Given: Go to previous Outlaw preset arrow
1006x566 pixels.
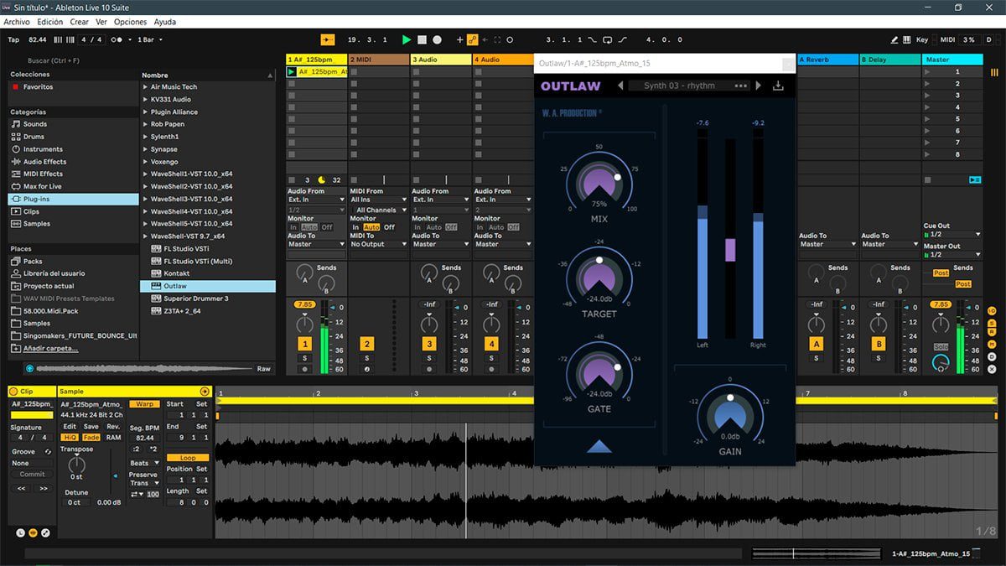Looking at the screenshot, I should click(x=621, y=86).
